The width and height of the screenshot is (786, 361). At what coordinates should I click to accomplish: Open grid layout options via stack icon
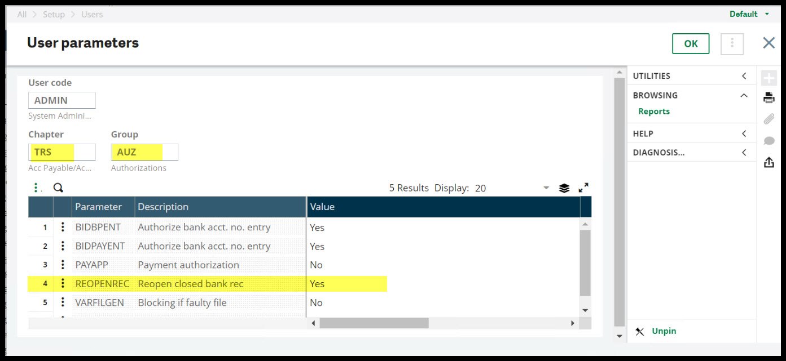click(564, 188)
